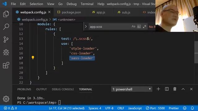
Task: Open the Selection menu
Action: coord(37,4)
